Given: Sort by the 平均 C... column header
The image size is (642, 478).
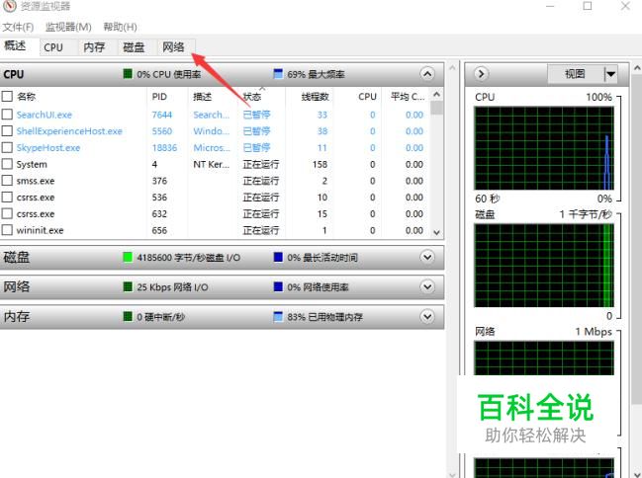Looking at the screenshot, I should (407, 97).
